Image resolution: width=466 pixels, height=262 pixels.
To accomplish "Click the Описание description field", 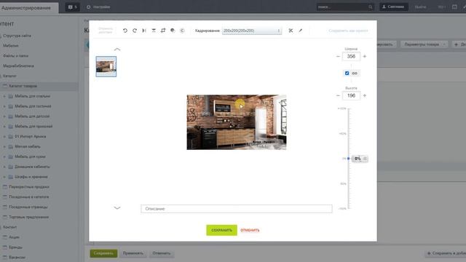I will tap(237, 209).
